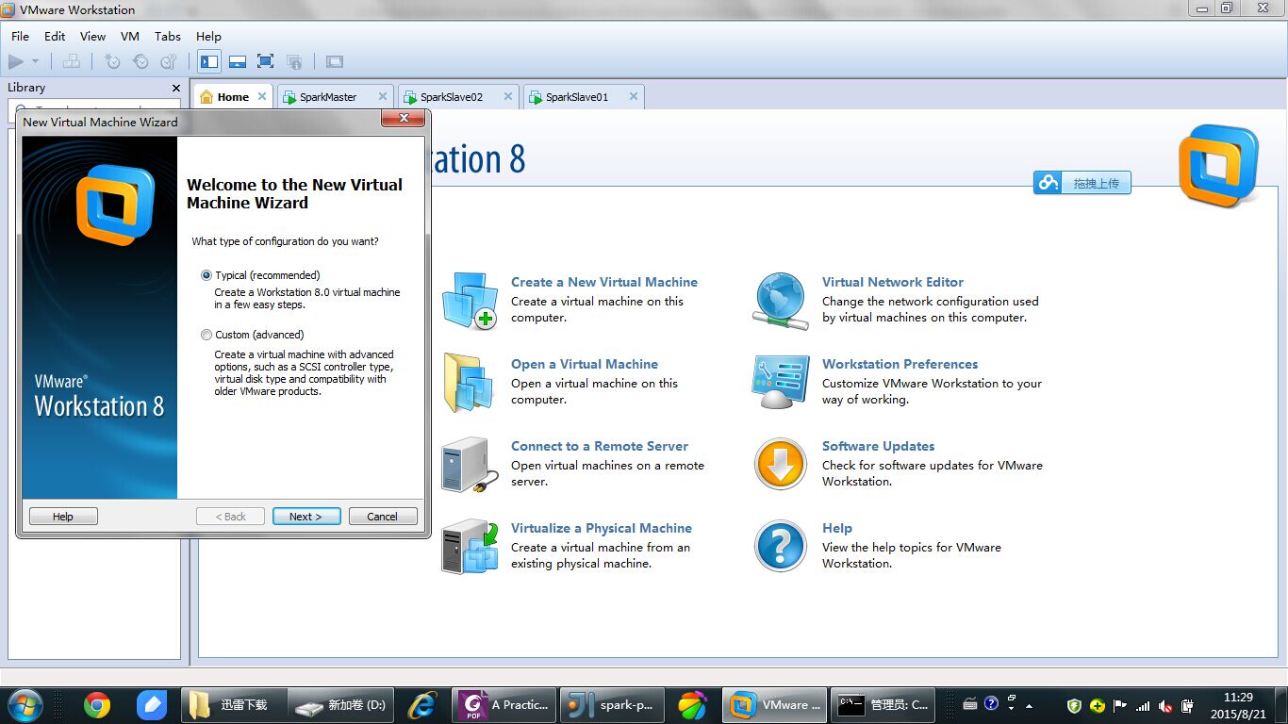Click the Workstation Preferences link
The width and height of the screenshot is (1288, 724).
point(900,364)
